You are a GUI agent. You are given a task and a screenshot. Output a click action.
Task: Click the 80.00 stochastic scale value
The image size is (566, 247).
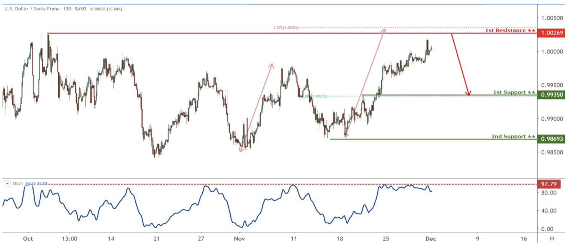[549, 193]
